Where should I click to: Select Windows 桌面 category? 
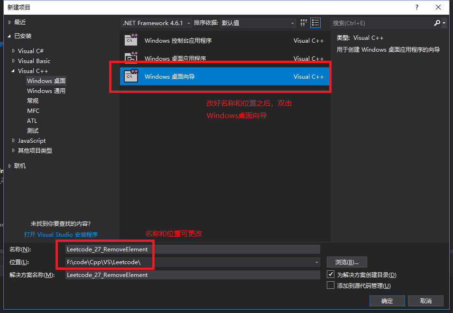click(46, 81)
